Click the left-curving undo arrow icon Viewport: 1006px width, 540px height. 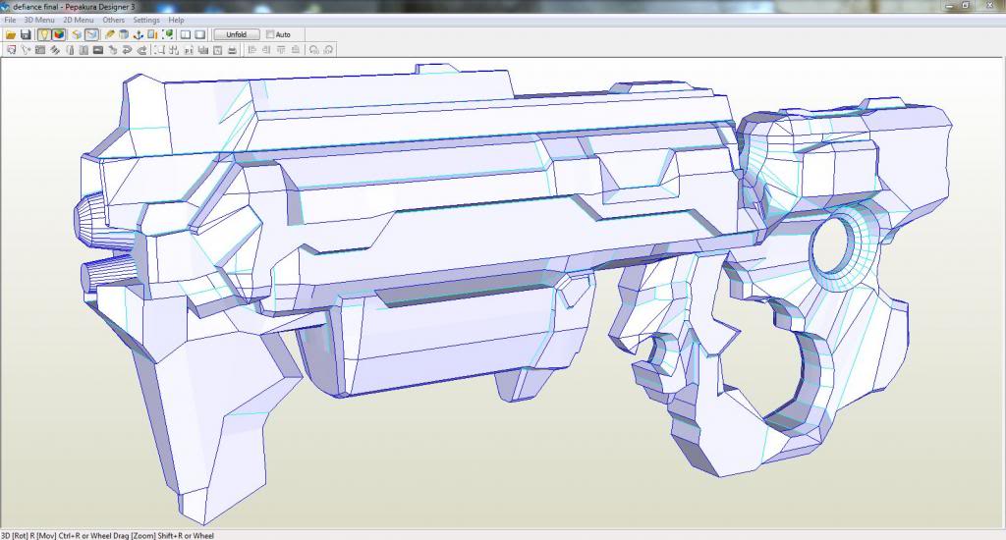click(x=127, y=50)
